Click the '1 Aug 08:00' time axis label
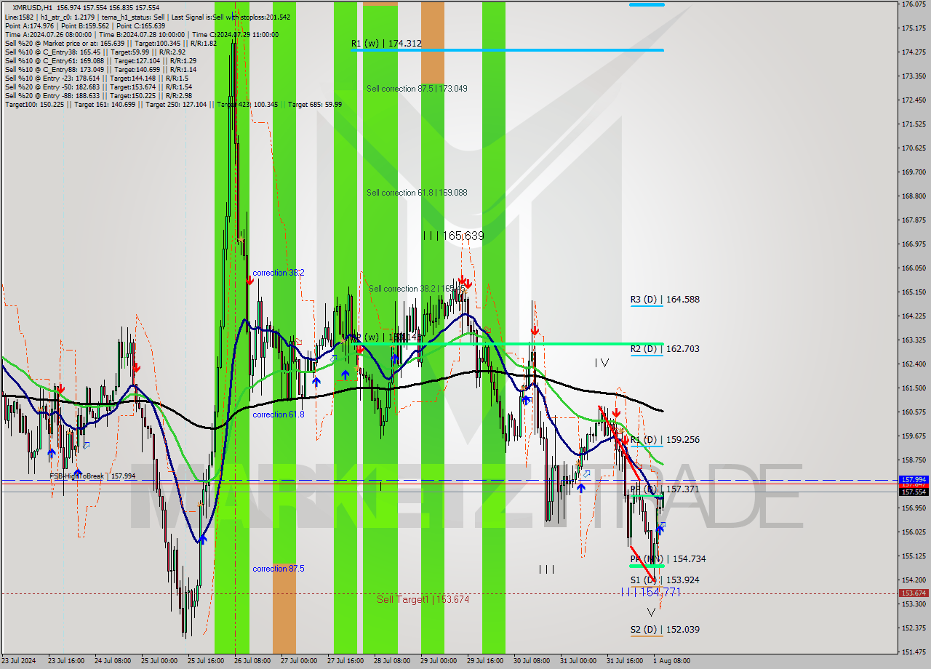The height and width of the screenshot is (669, 931). point(672,661)
